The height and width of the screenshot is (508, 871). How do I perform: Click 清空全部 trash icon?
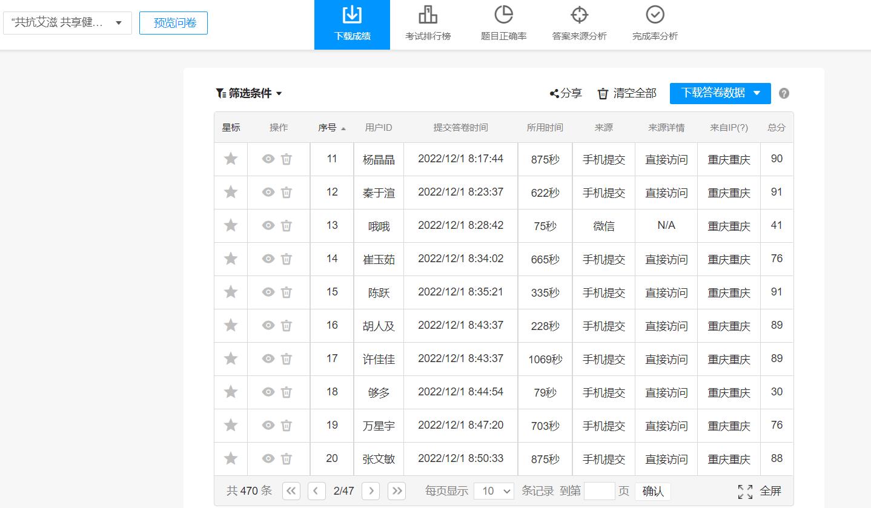tap(603, 93)
